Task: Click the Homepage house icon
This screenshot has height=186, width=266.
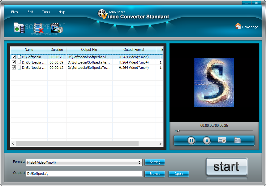Action: click(x=238, y=26)
